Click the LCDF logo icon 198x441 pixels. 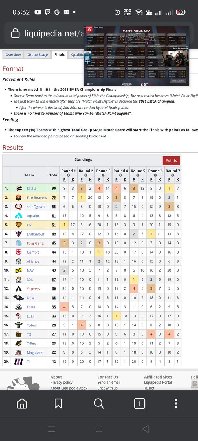19,316
